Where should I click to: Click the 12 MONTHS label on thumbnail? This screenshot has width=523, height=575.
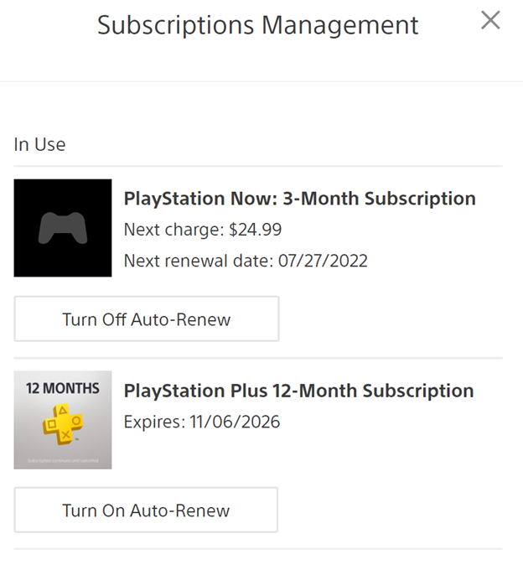pyautogui.click(x=63, y=388)
